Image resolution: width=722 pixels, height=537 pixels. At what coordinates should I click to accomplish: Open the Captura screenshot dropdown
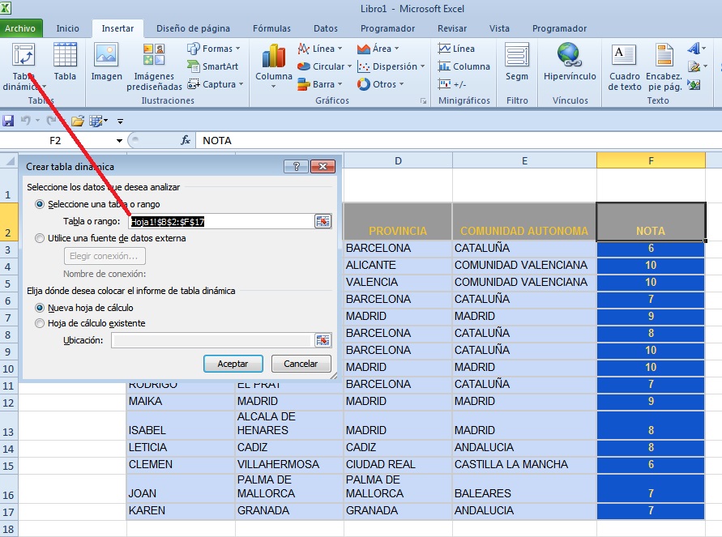tap(215, 84)
